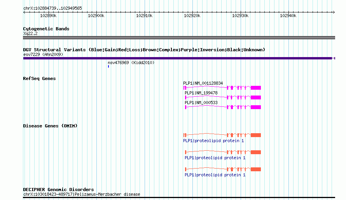The image size is (346, 200).
Task: Select the DGV Structural Variants track title
Action: (x=144, y=50)
